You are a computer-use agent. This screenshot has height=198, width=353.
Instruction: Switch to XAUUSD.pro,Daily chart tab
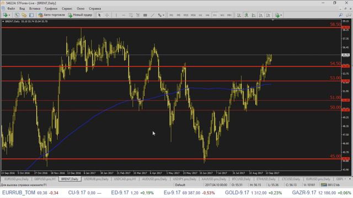pos(214,179)
